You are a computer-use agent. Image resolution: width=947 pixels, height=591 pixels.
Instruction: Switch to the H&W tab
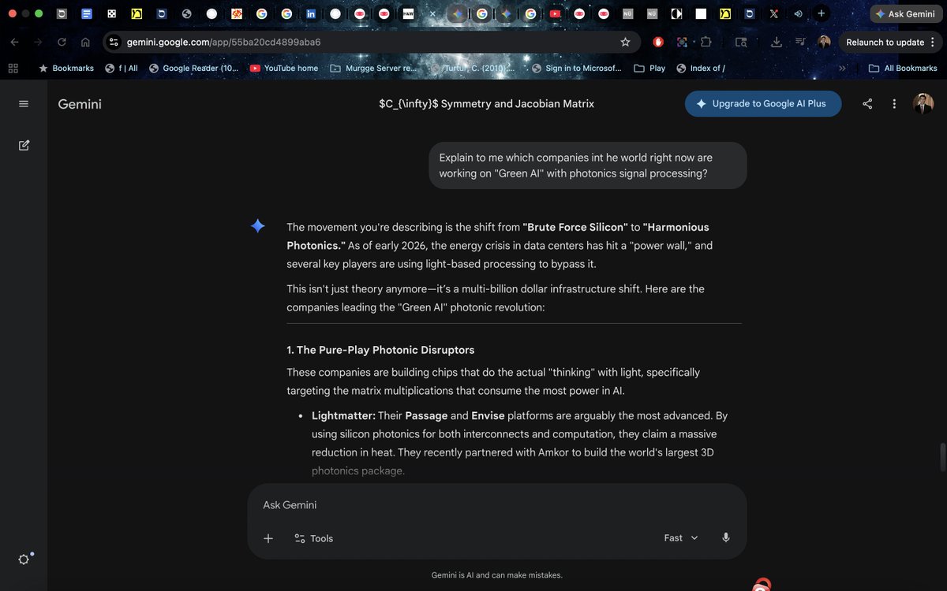click(408, 14)
